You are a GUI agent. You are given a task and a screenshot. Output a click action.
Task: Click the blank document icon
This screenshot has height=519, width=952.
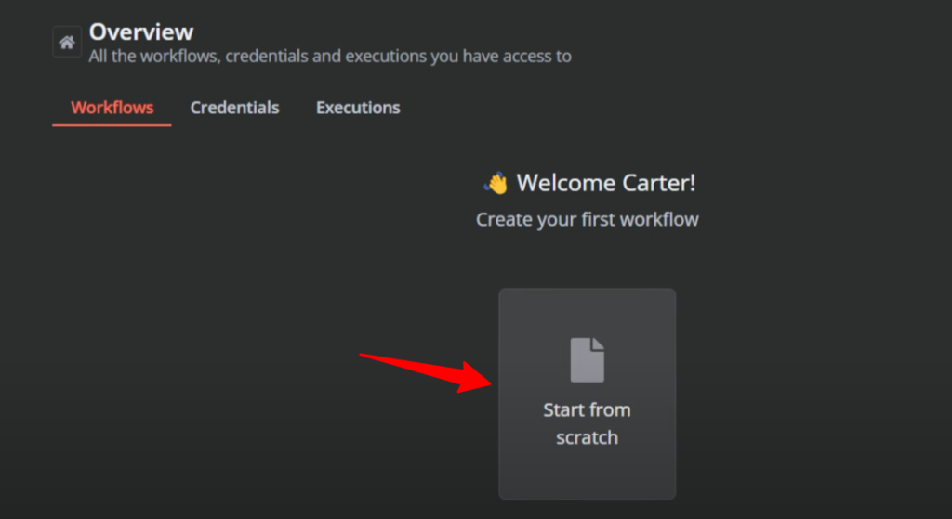(x=587, y=360)
